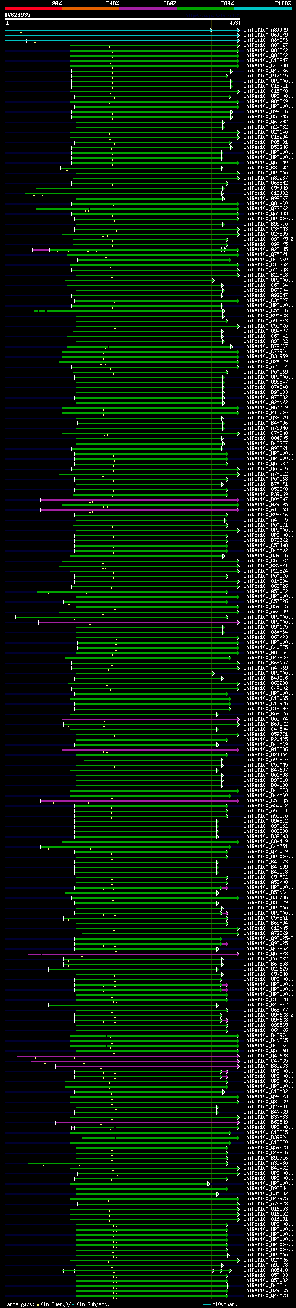Open hit UniRef100_C1BPN7
The width and height of the screenshot is (296, 1308).
265,60
